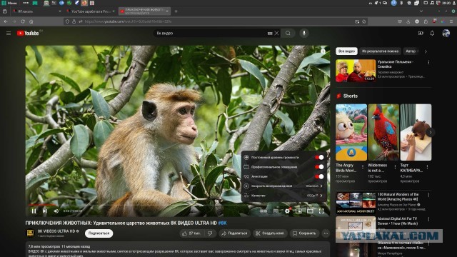This screenshot has height=257, width=457.
Task: Save video with 'Сохранить' button
Action: click(x=304, y=233)
